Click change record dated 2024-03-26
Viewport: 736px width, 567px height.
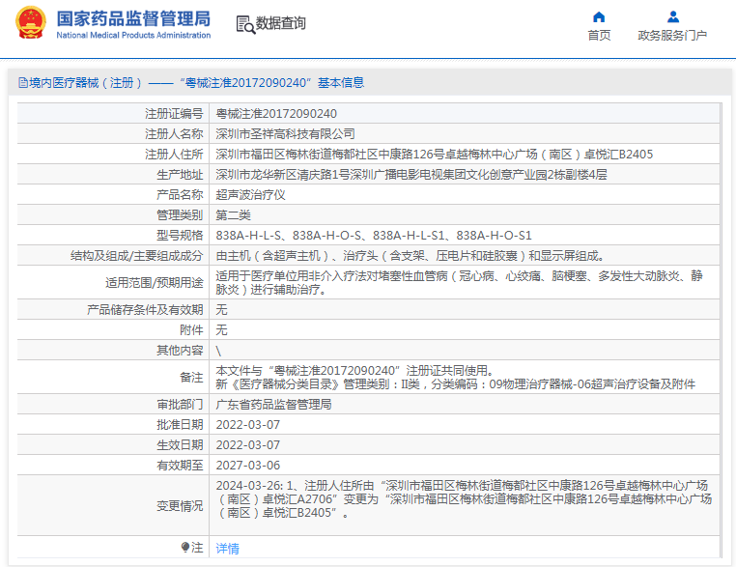point(464,499)
